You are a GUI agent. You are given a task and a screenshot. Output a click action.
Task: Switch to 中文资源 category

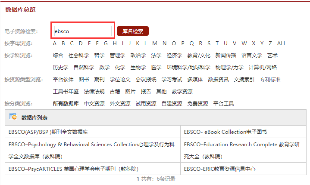(94, 104)
